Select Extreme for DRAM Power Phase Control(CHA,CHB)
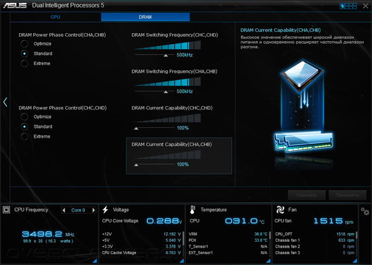The height and width of the screenshot is (265, 372). pyautogui.click(x=24, y=63)
